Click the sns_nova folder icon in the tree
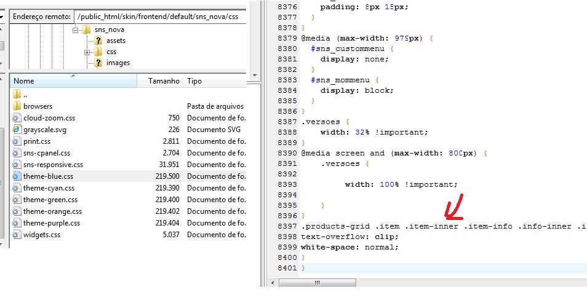This screenshot has height=306, width=587. (86, 29)
